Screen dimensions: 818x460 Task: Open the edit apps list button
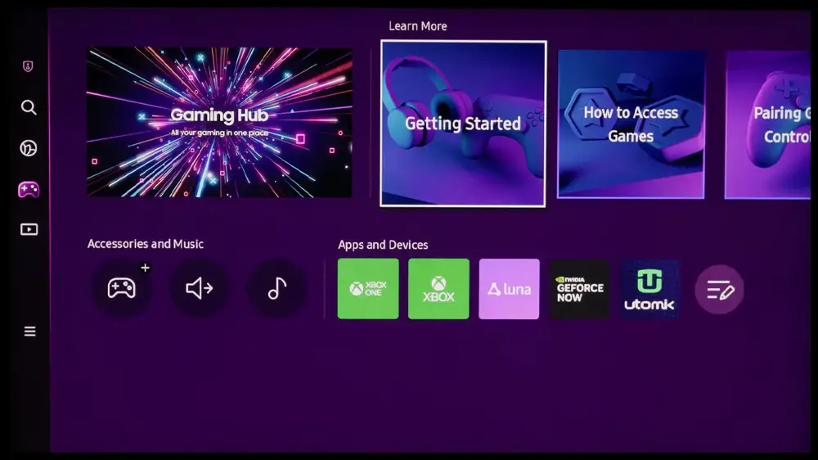click(x=719, y=289)
